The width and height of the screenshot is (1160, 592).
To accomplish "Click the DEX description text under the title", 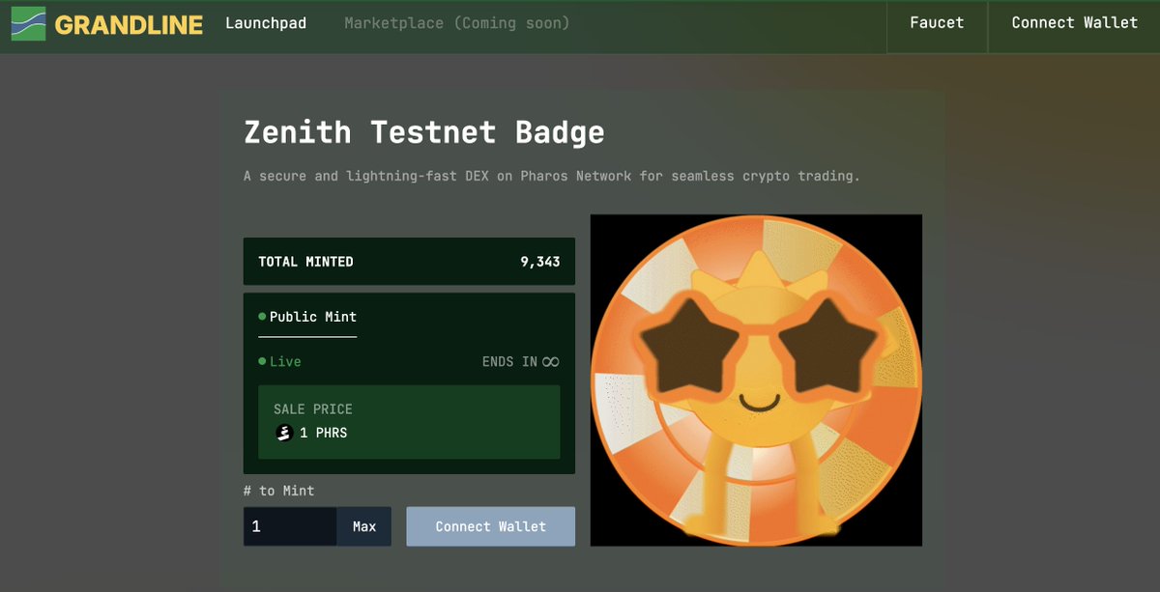I will [552, 177].
